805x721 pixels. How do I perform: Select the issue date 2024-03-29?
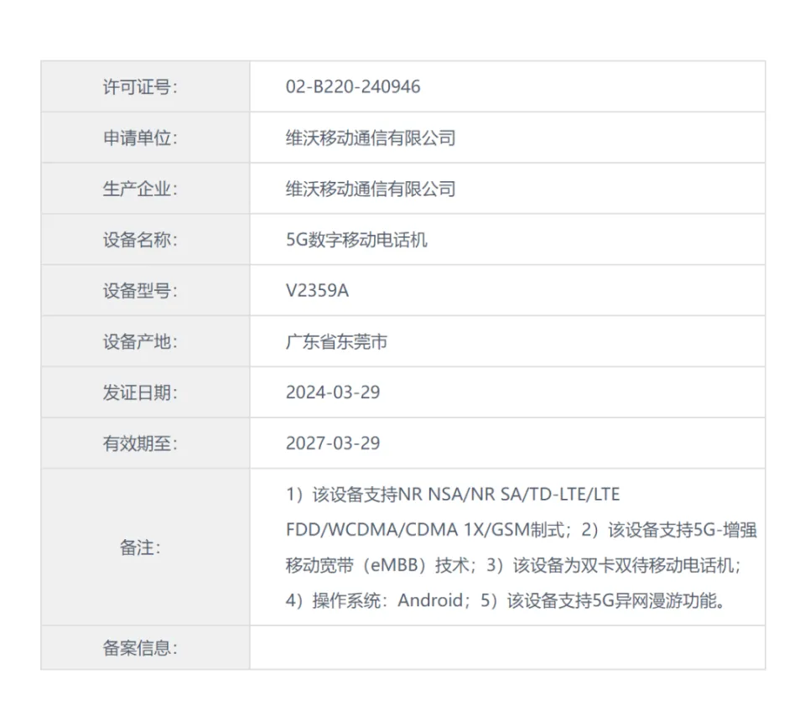click(333, 393)
